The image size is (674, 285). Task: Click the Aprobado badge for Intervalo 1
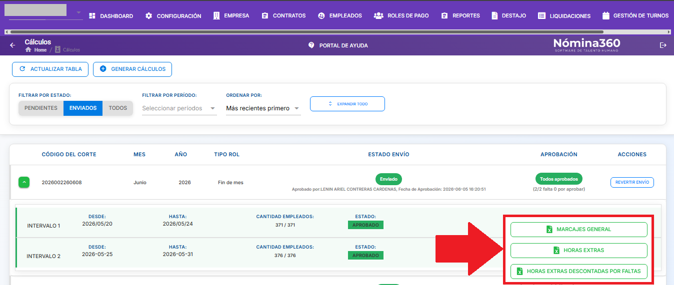point(365,225)
